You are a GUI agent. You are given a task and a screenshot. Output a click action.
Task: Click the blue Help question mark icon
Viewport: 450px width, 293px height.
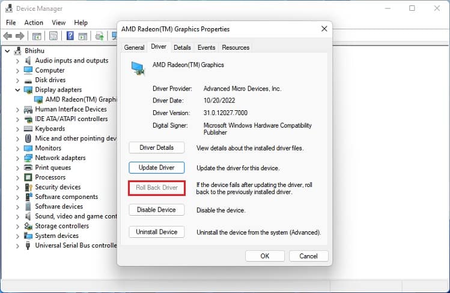[x=70, y=36]
